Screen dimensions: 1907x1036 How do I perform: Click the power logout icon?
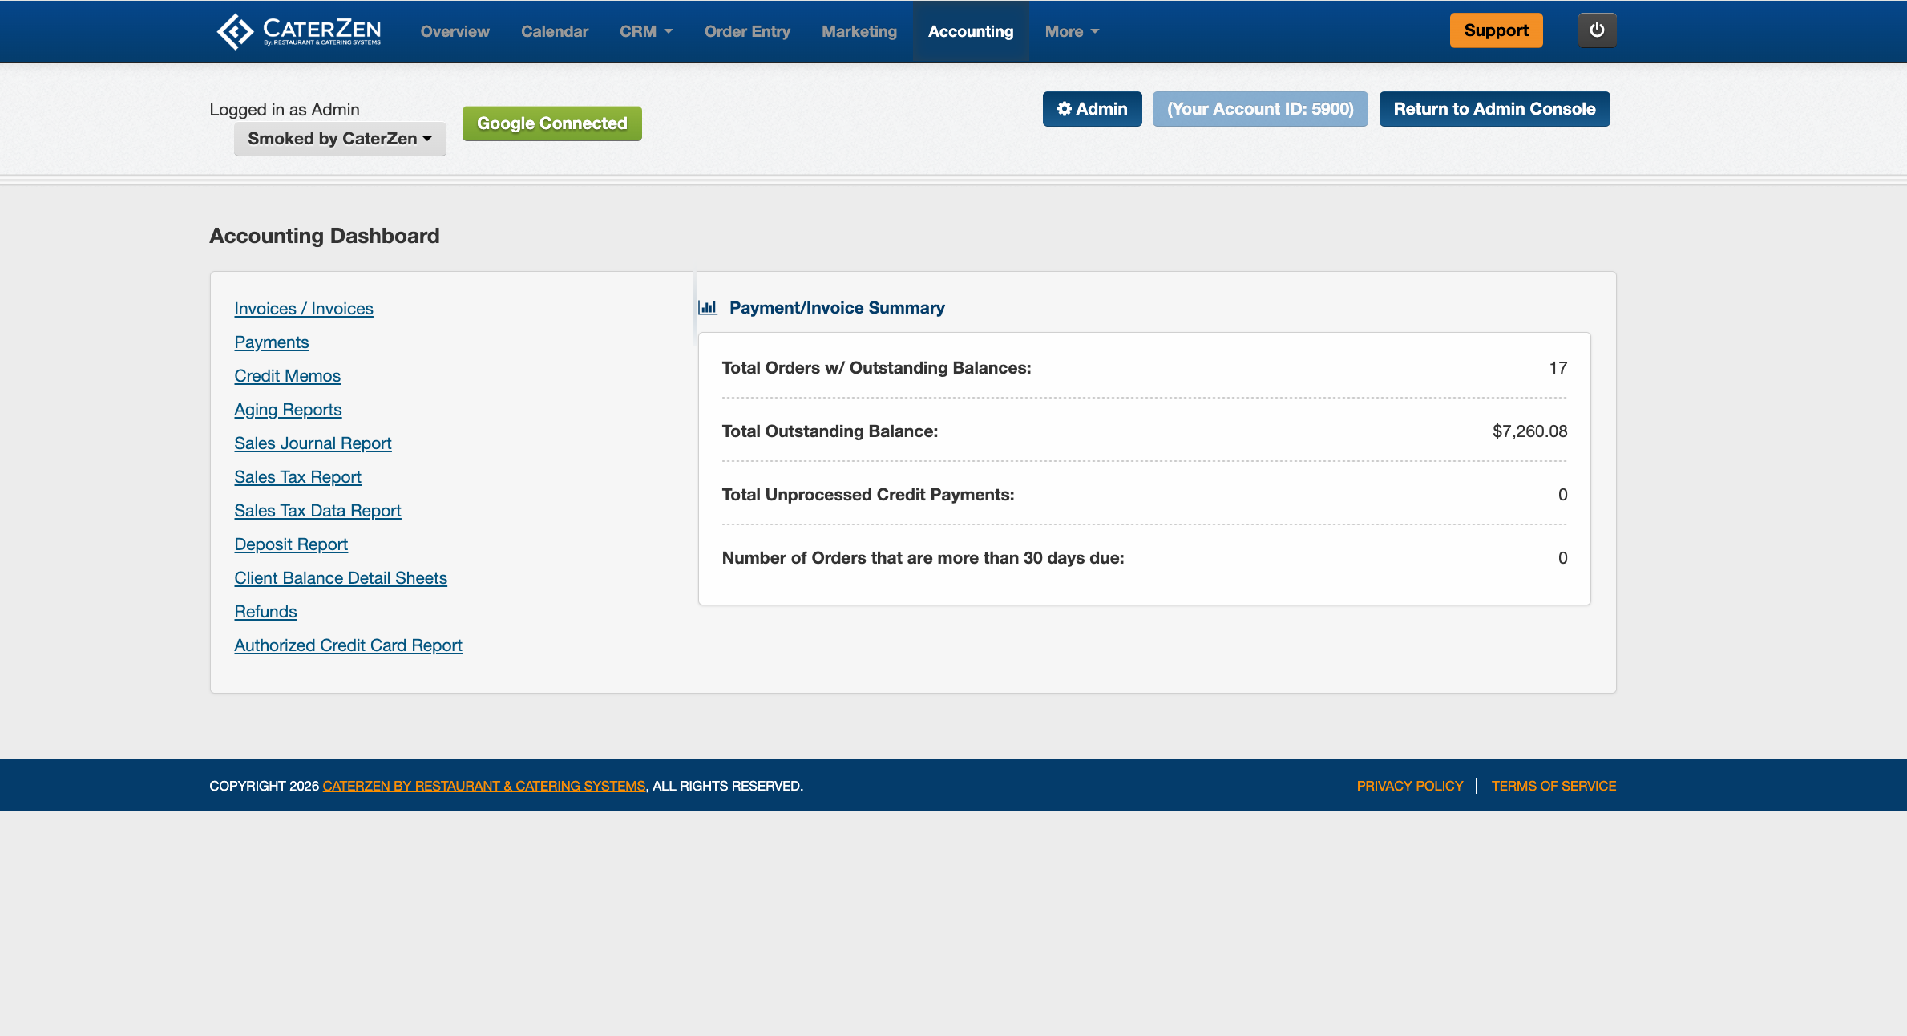tap(1597, 30)
